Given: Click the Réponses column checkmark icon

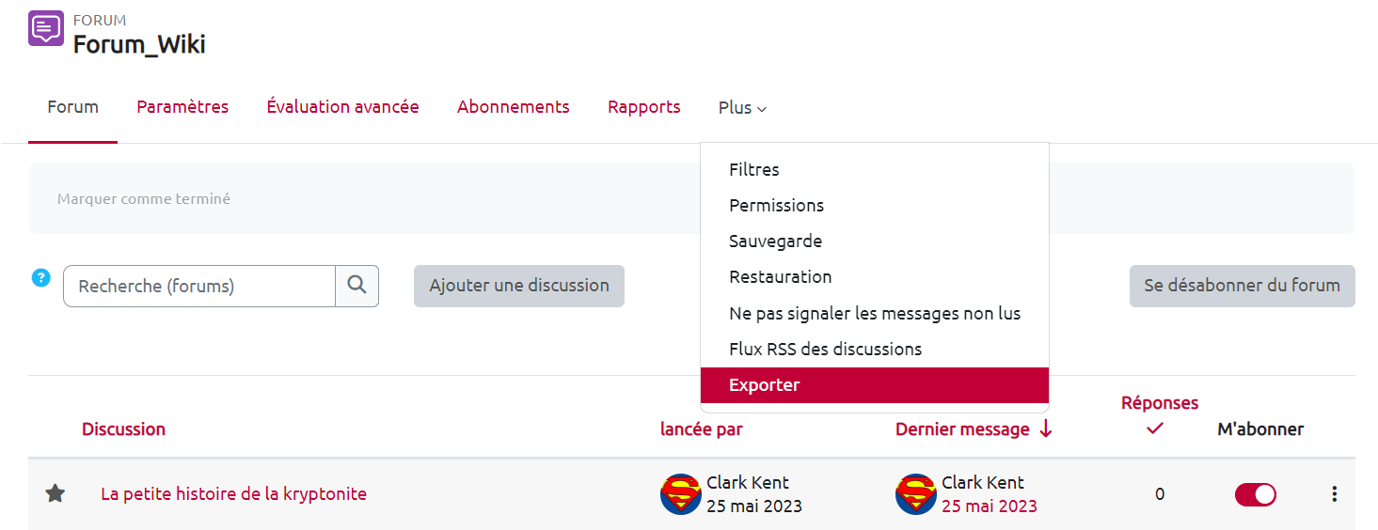Looking at the screenshot, I should [1156, 429].
